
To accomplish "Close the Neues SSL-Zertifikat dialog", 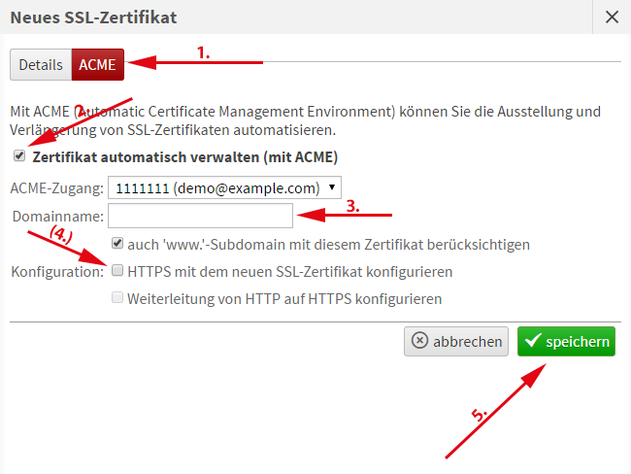I will (611, 17).
